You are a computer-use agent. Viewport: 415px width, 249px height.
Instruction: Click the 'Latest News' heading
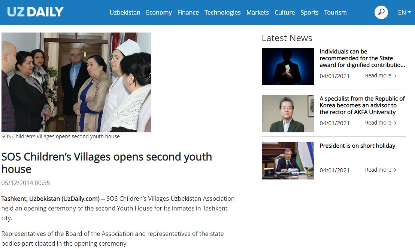(x=287, y=38)
